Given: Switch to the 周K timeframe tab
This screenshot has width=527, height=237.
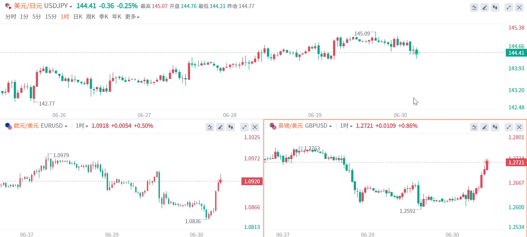Looking at the screenshot, I should point(91,17).
